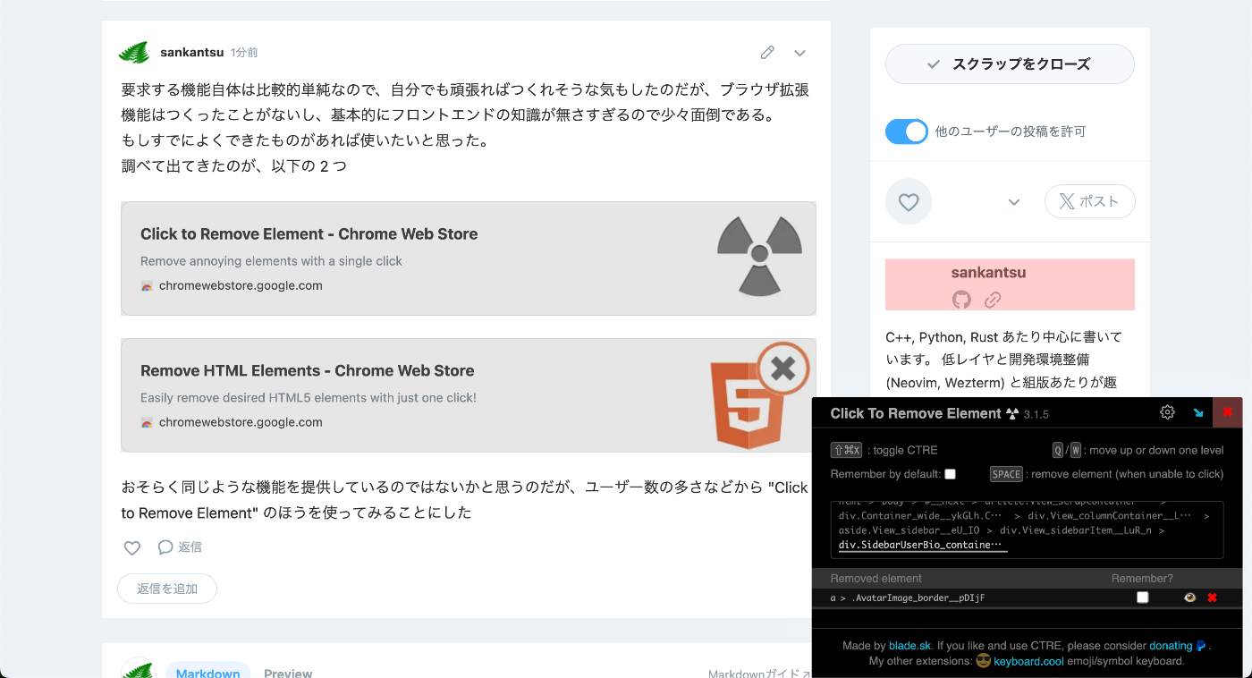Viewport: 1252px width, 678px height.
Task: Open the donating link
Action: 1171,645
